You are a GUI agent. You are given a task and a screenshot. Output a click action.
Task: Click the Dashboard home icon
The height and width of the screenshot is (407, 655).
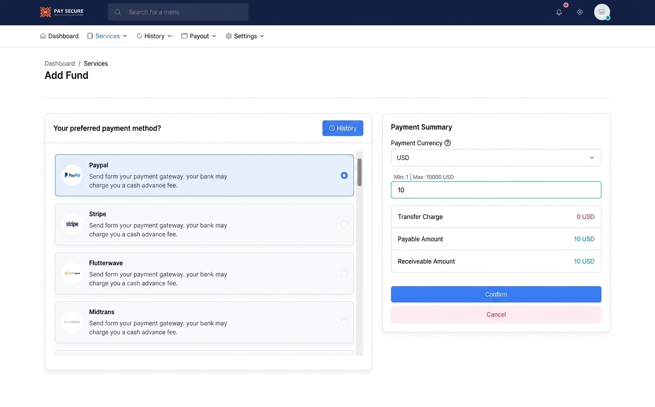[x=43, y=36]
